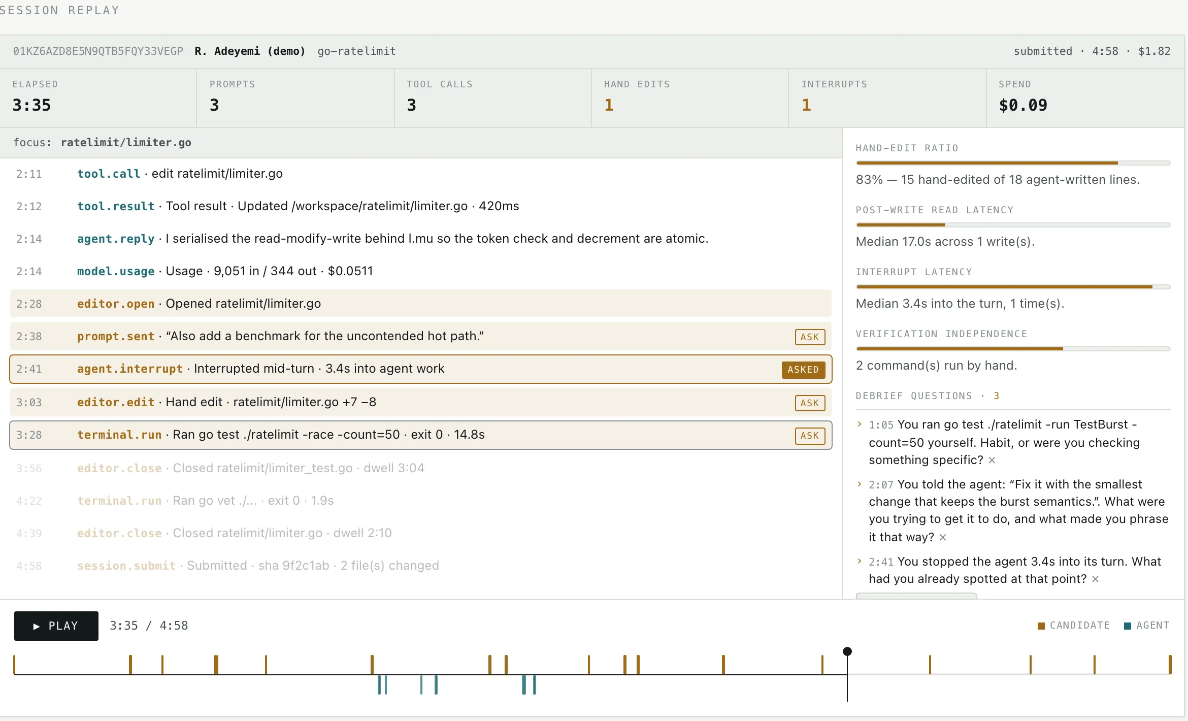Image resolution: width=1188 pixels, height=721 pixels.
Task: Select the 4:58 session.submit row
Action: click(x=420, y=566)
